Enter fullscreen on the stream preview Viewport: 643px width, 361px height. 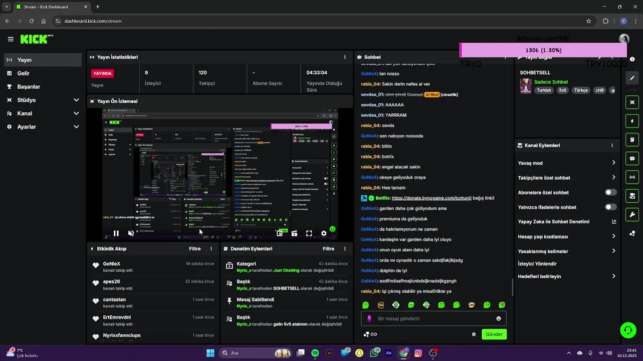[309, 233]
